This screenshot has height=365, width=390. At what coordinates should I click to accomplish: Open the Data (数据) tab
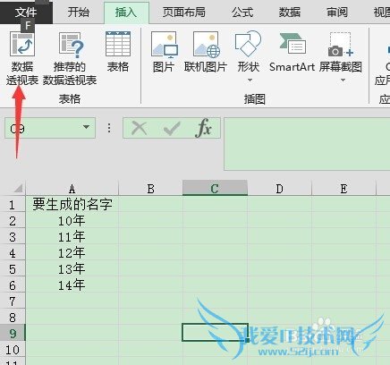click(290, 13)
